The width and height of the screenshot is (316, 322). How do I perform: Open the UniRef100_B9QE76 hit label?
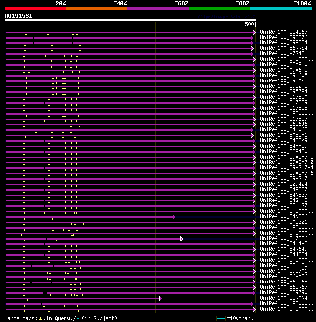(283, 38)
